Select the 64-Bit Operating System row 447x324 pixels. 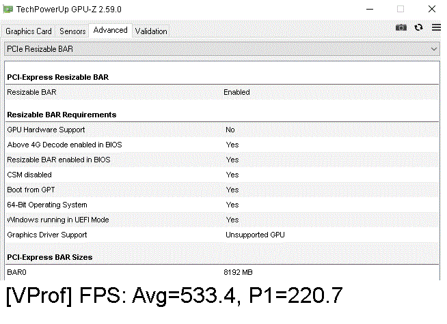(223, 205)
